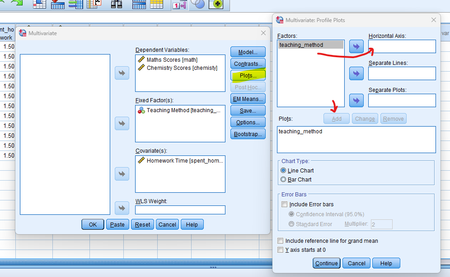Click arrow button beside Dependent Variables list
This screenshot has height=277, width=450.
[x=122, y=73]
